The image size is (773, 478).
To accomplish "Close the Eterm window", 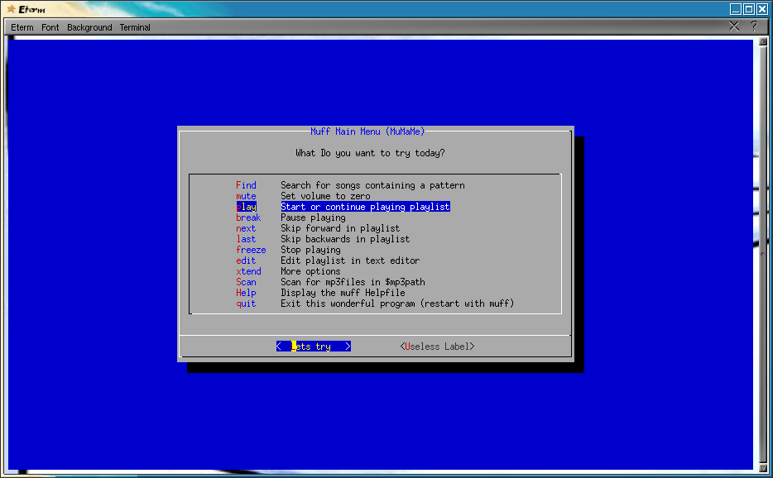I will pyautogui.click(x=761, y=9).
